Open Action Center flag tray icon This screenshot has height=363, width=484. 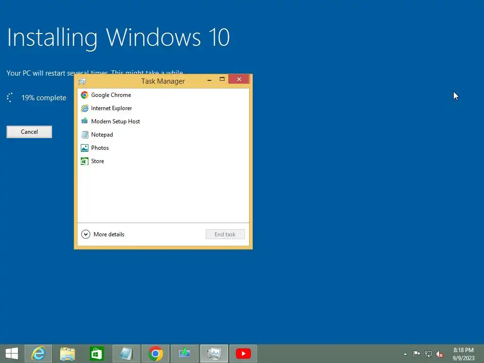coord(416,354)
